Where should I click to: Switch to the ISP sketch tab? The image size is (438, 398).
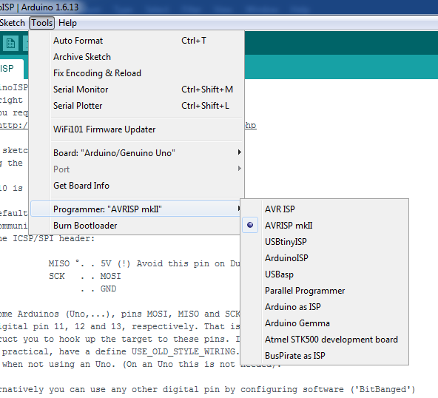click(11, 69)
